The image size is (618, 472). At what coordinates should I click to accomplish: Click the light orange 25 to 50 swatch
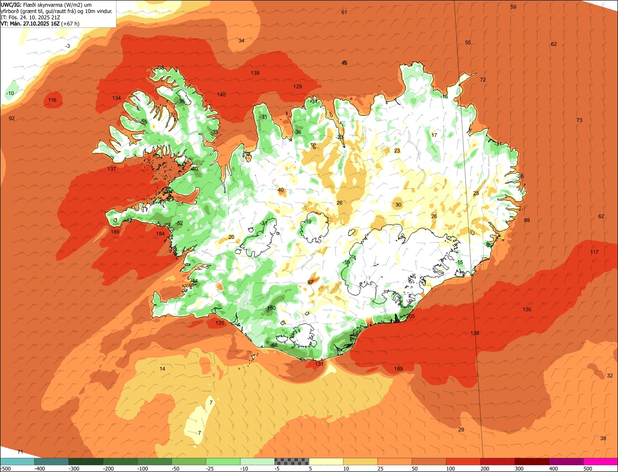point(394,461)
